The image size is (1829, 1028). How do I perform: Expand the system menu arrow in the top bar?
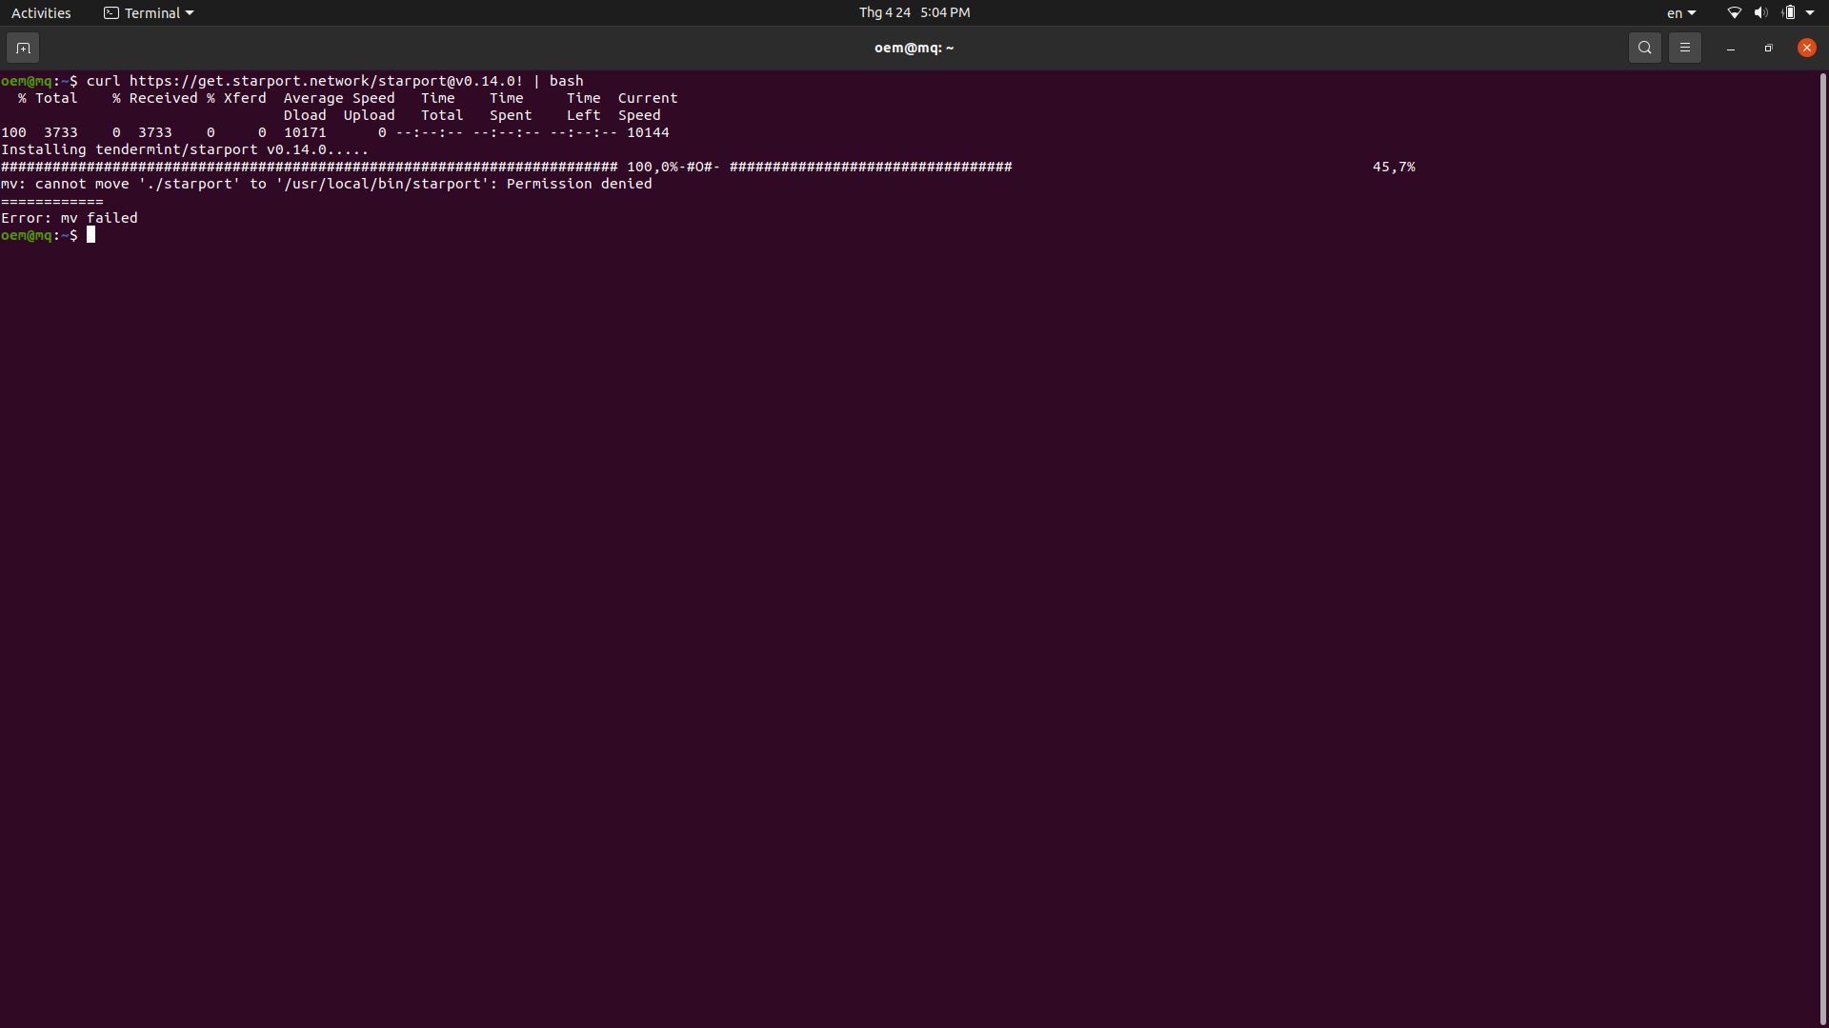tap(1810, 13)
